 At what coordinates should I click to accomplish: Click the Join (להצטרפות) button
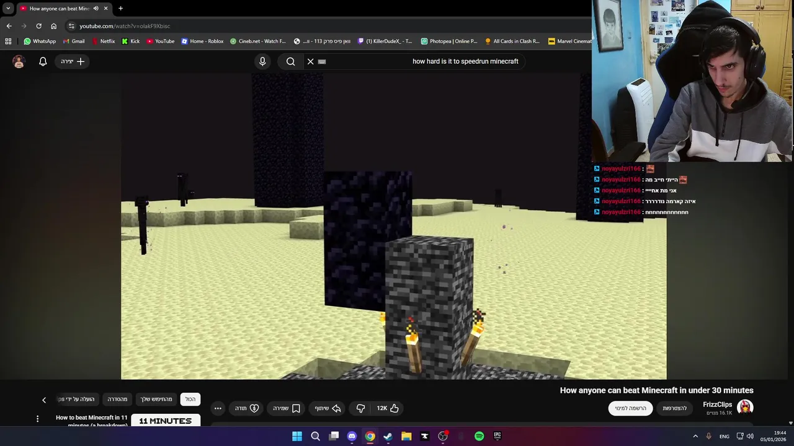point(675,408)
